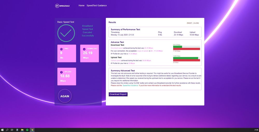
Task: Click the upload arrow icon in the Upload tile
Action: pyautogui.click(x=61, y=72)
